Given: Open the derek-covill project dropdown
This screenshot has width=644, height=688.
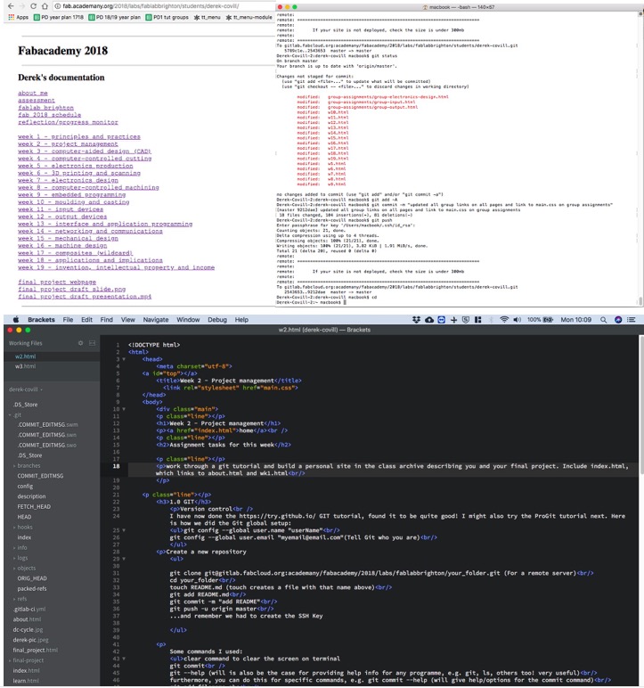Looking at the screenshot, I should pos(26,389).
